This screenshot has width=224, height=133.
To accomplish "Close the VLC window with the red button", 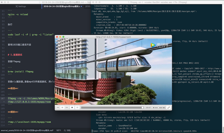I will coord(57,37).
